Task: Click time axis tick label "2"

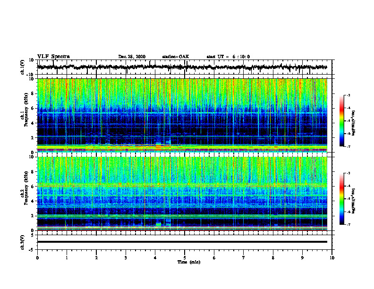Action: [x=96, y=258]
